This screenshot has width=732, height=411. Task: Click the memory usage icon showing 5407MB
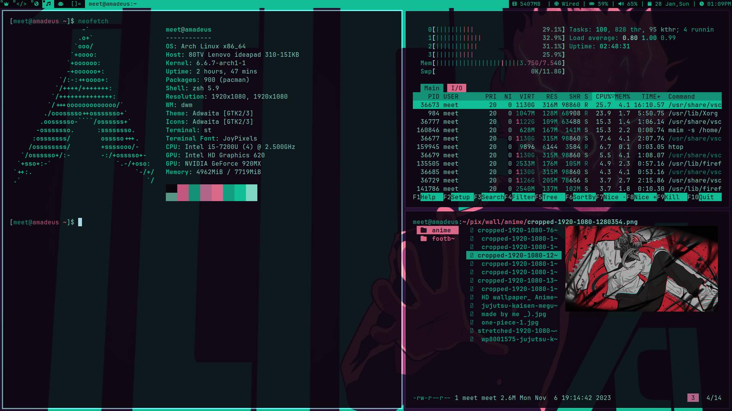pyautogui.click(x=515, y=4)
